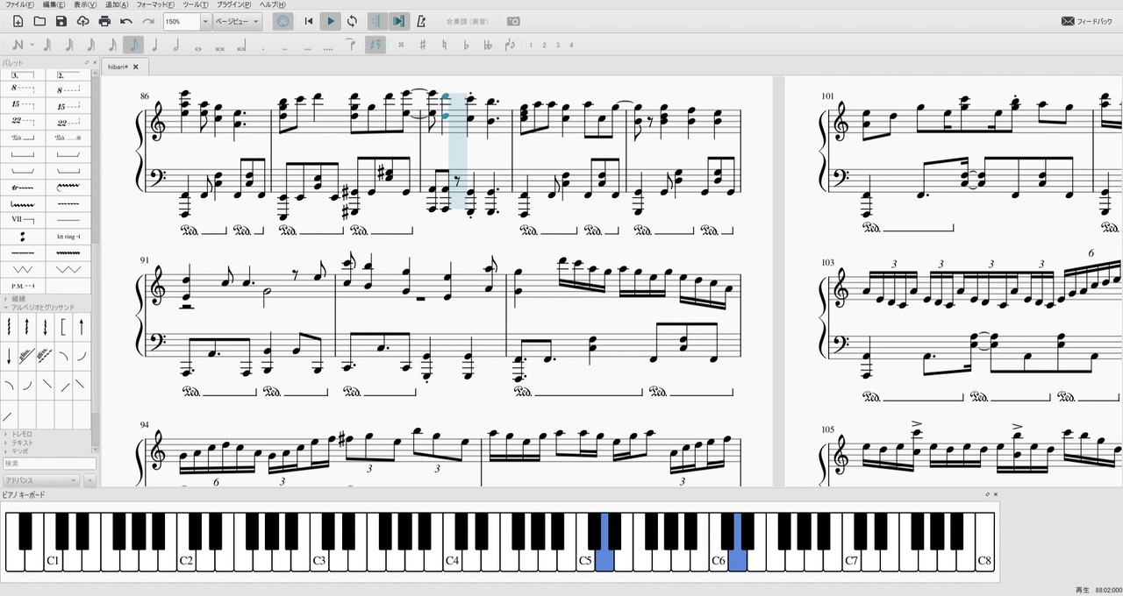This screenshot has width=1123, height=596.
Task: Save the score using the floppy icon
Action: [x=61, y=21]
